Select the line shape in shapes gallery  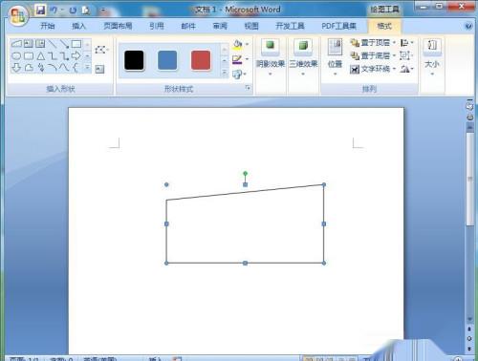tap(53, 44)
